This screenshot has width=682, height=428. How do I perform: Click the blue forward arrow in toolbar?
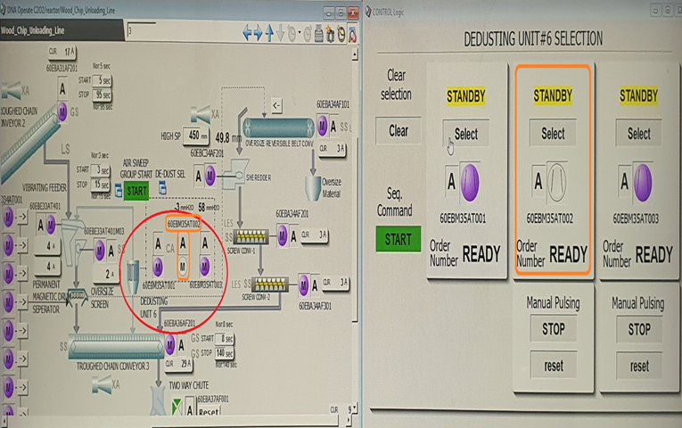point(259,35)
